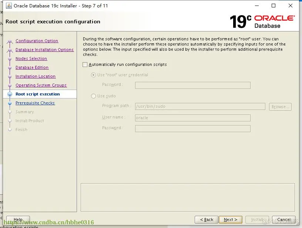
Task: Go back with the Back button
Action: coord(207,219)
